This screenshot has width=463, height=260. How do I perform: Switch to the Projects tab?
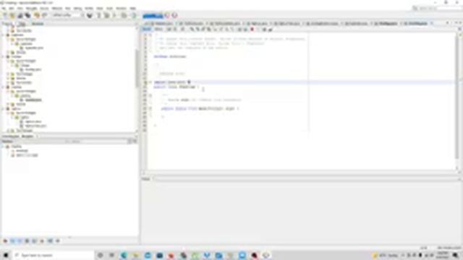coord(7,24)
